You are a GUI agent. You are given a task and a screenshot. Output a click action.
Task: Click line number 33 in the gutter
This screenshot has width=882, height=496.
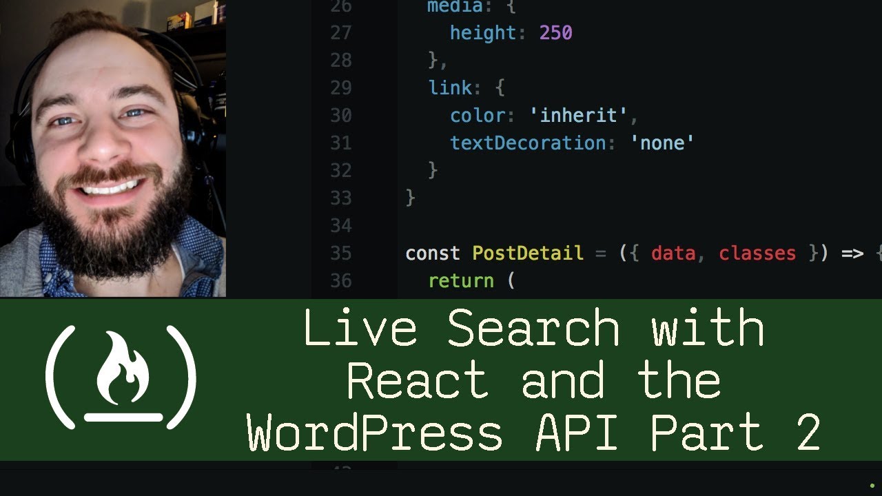point(341,198)
